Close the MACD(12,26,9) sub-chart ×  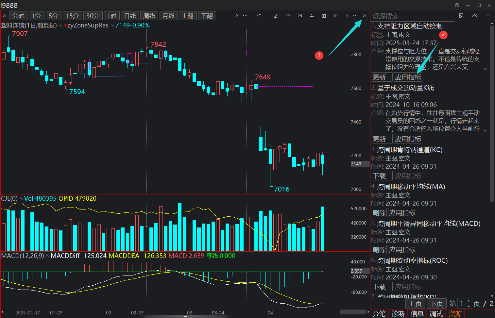coord(48,256)
